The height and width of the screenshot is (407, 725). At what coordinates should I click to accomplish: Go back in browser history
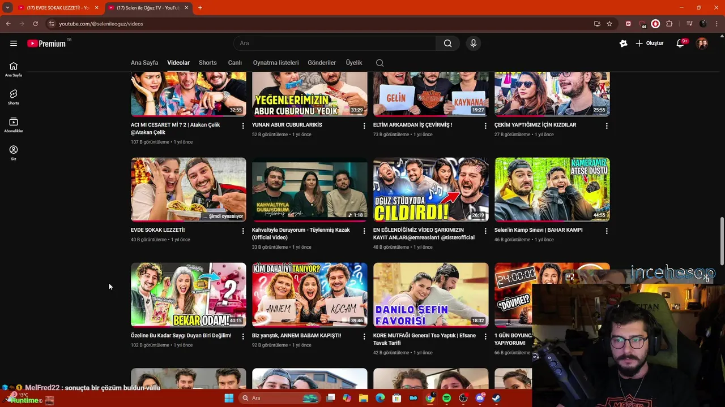tap(8, 24)
